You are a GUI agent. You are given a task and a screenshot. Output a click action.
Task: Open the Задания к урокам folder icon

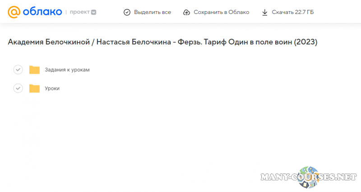click(34, 70)
